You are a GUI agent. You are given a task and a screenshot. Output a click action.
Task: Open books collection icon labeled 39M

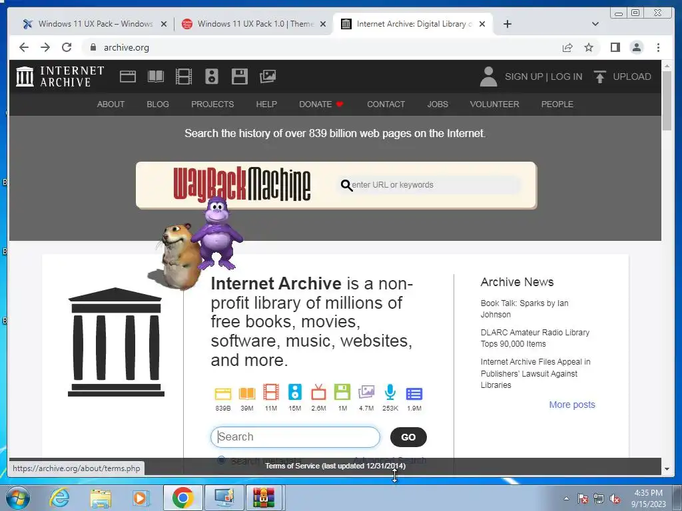point(247,393)
